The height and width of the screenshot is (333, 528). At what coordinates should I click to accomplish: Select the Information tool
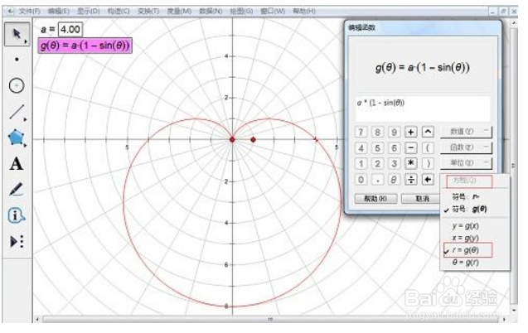(16, 215)
